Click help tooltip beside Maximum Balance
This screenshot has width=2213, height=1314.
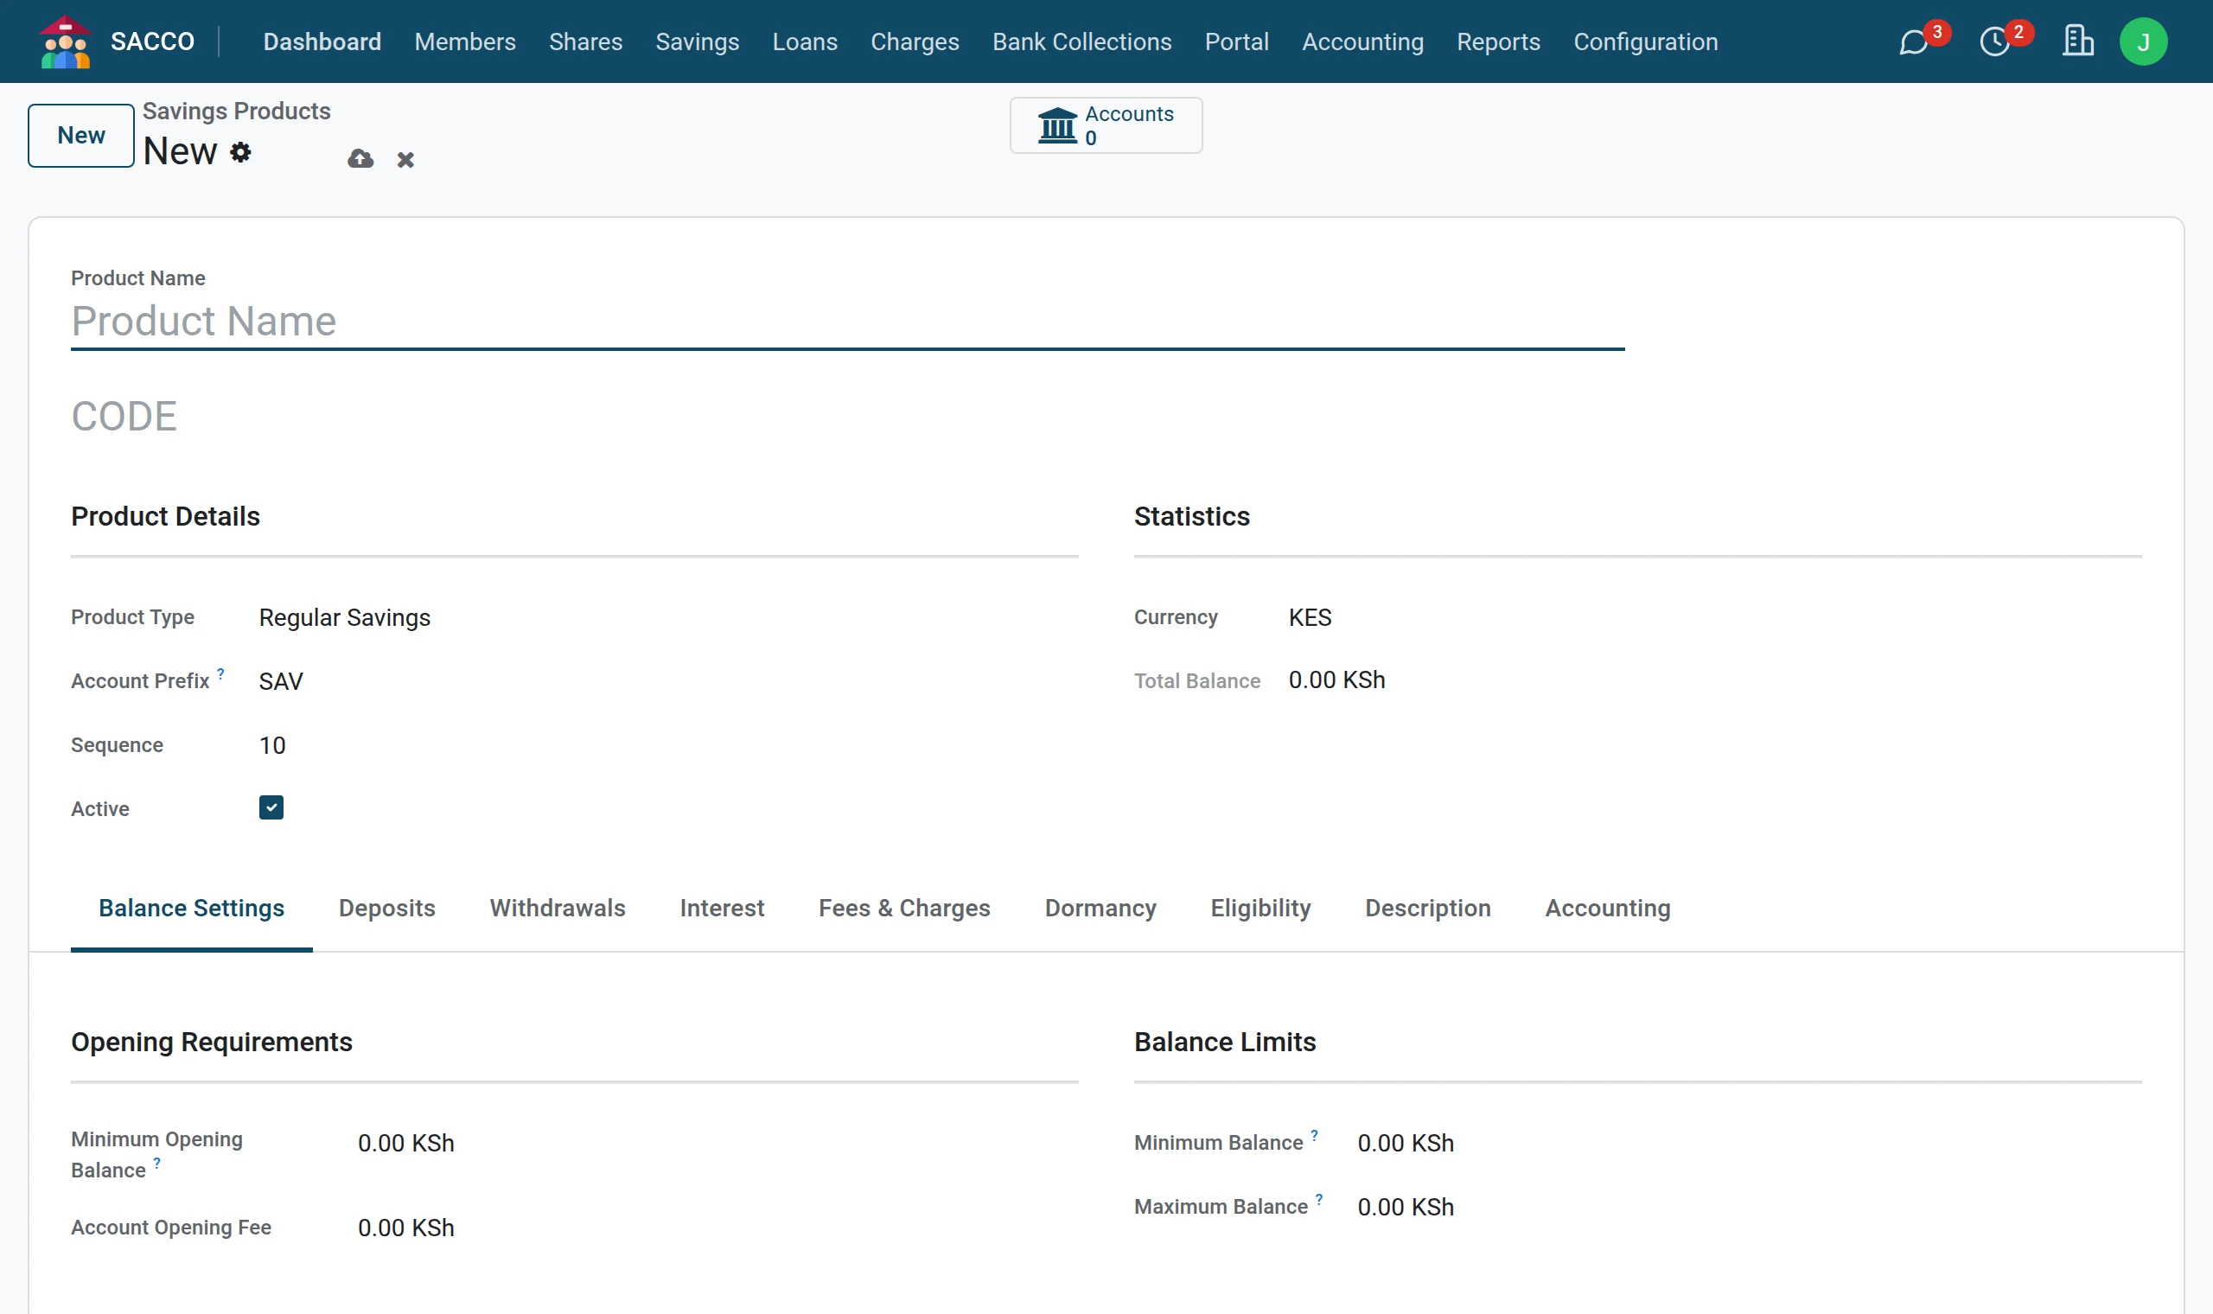[1319, 1200]
